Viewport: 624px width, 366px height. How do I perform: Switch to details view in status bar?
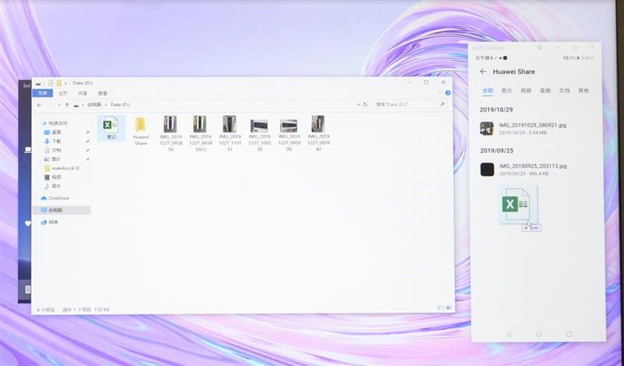441,307
